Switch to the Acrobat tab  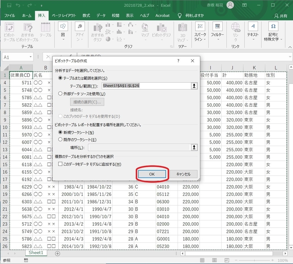pyautogui.click(x=162, y=15)
